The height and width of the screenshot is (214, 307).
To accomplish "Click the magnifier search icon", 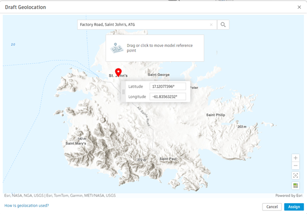I will 223,25.
